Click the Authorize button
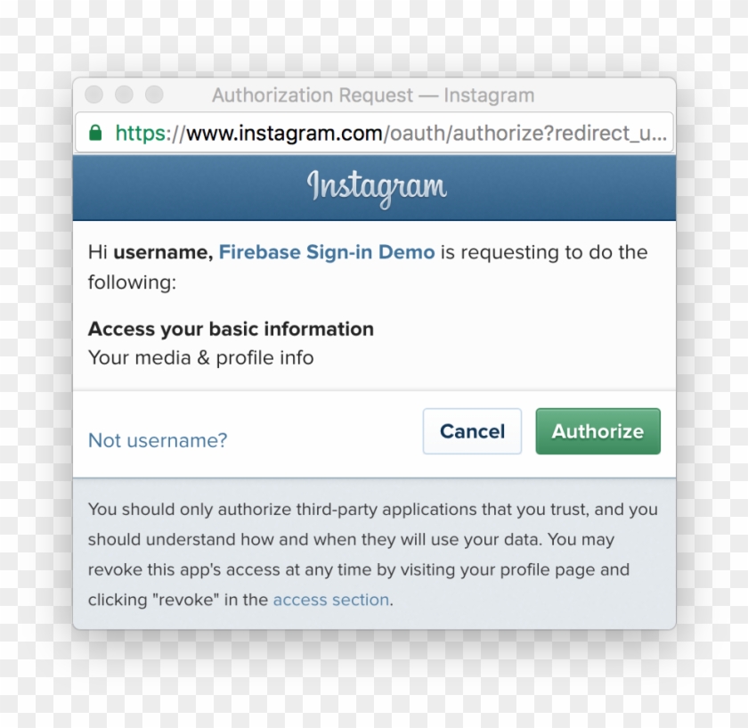 [598, 431]
